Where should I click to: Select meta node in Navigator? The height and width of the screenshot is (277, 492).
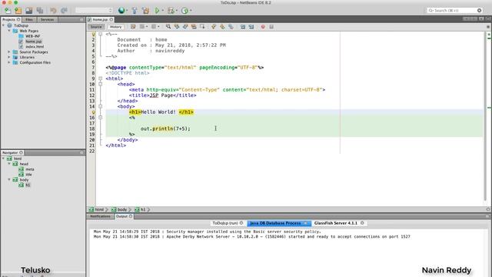click(x=30, y=169)
